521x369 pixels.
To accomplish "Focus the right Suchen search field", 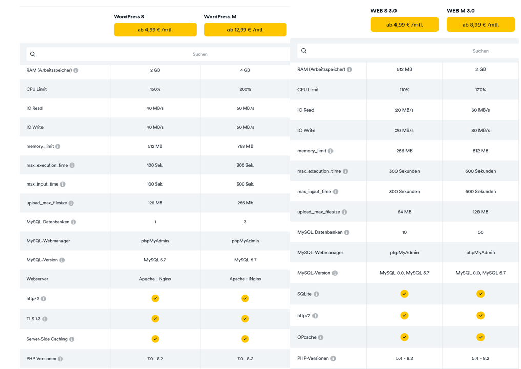I will click(x=408, y=51).
